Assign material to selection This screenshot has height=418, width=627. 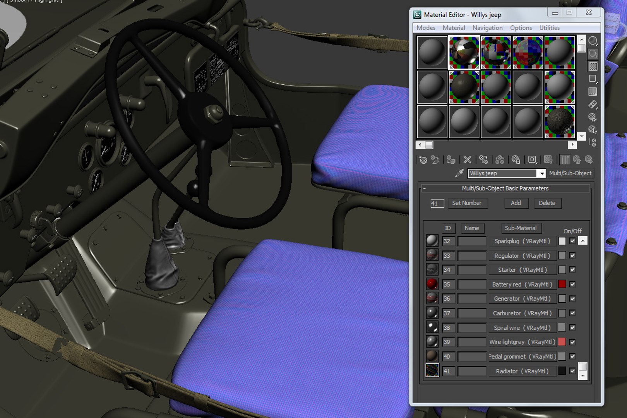coord(451,159)
